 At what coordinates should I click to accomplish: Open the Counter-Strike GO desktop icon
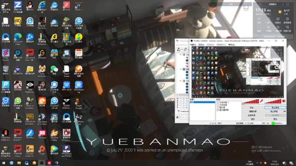pos(30,151)
